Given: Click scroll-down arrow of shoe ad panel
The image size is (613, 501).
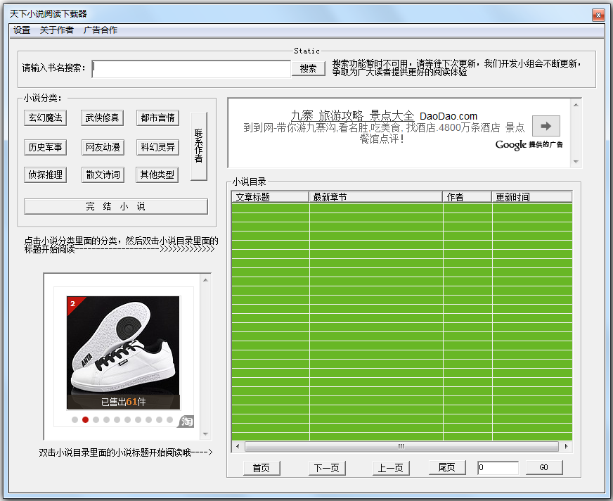Looking at the screenshot, I should [x=206, y=434].
